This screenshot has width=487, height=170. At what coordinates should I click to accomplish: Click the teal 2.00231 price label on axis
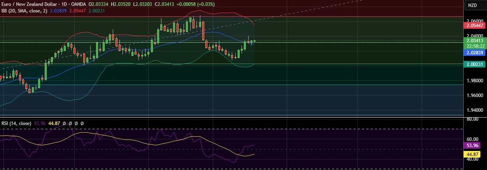pos(474,65)
